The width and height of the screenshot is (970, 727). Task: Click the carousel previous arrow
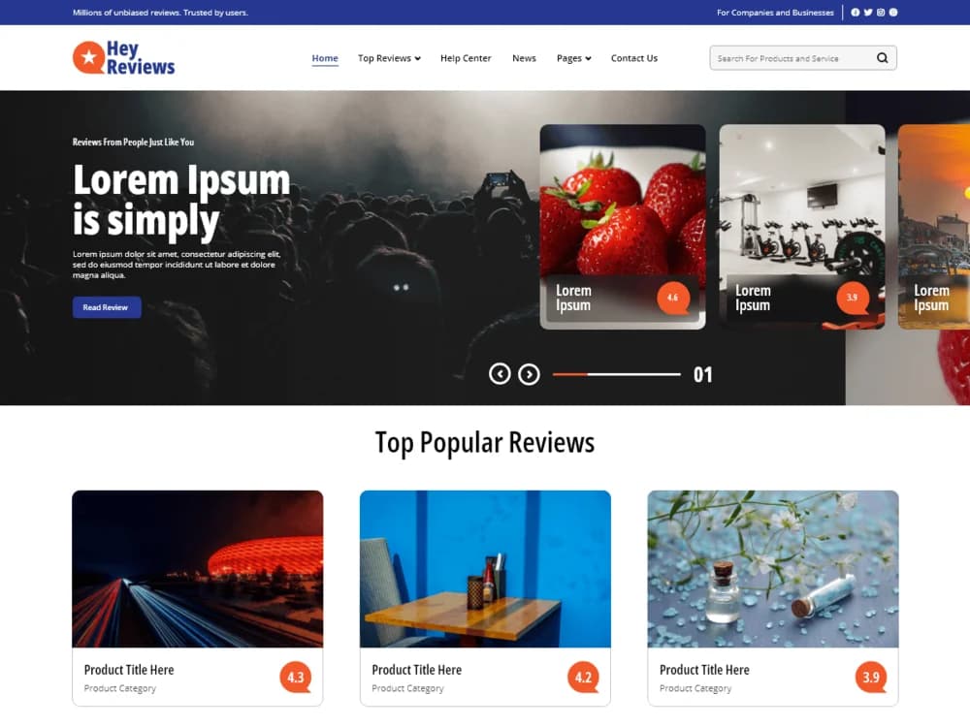[x=501, y=374]
